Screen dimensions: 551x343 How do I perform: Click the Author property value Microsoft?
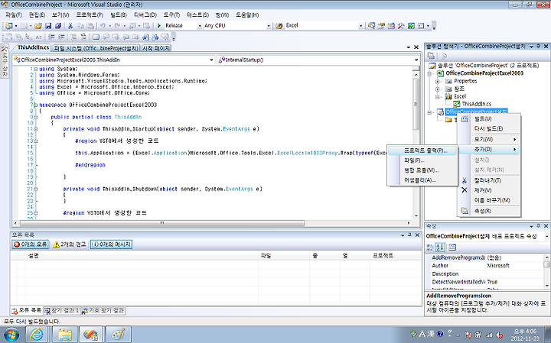497,266
